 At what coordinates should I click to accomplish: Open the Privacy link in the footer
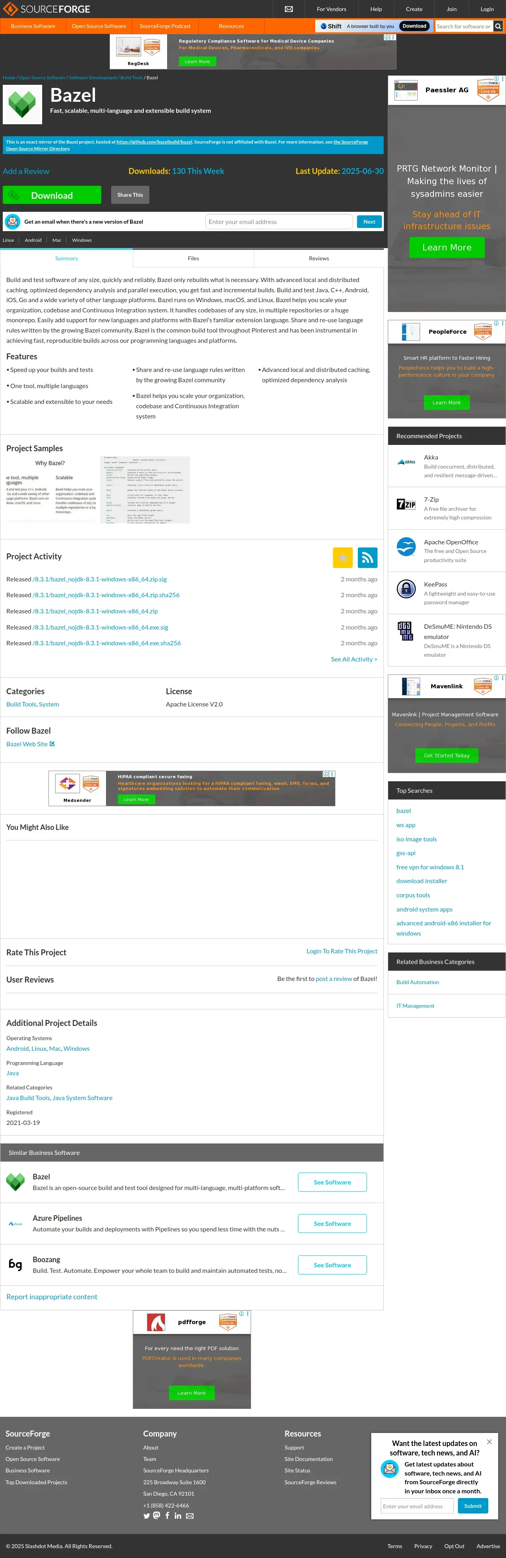point(423,1546)
